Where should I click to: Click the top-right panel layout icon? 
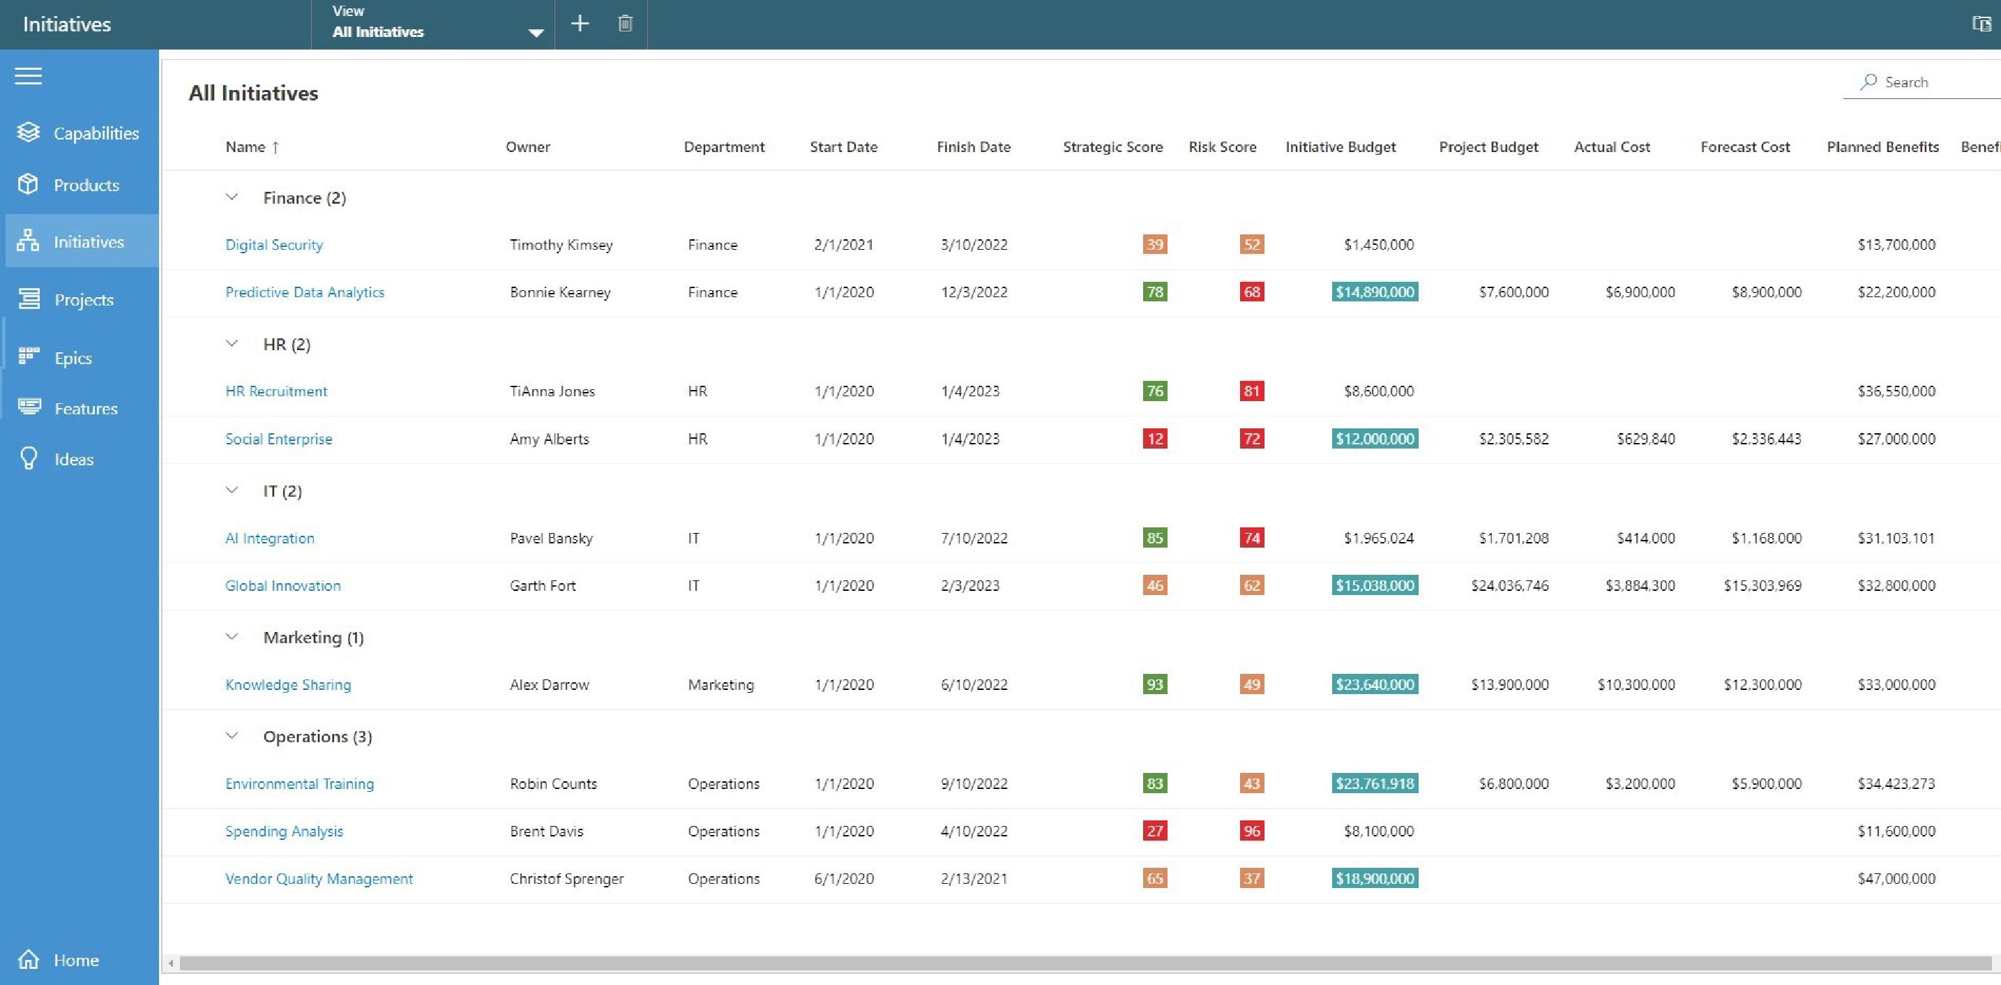[1981, 24]
